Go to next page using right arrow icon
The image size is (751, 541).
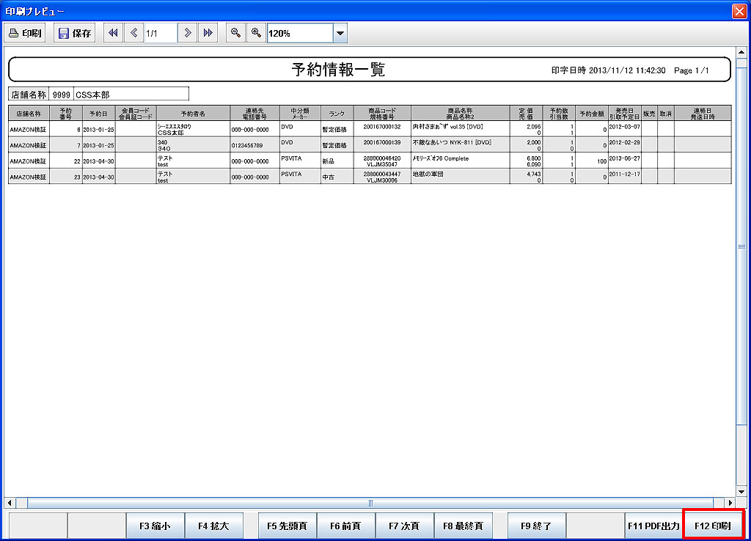coord(188,33)
